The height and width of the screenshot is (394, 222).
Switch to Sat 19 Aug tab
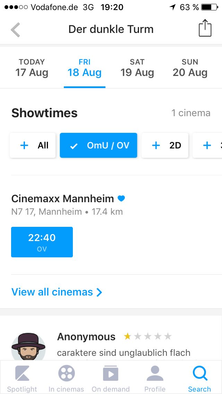pyautogui.click(x=137, y=68)
